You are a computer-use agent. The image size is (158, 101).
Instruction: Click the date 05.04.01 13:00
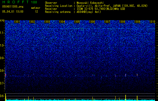tap(13, 12)
